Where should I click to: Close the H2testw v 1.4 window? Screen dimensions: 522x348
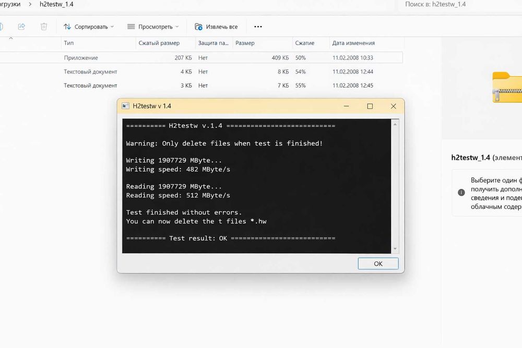393,106
